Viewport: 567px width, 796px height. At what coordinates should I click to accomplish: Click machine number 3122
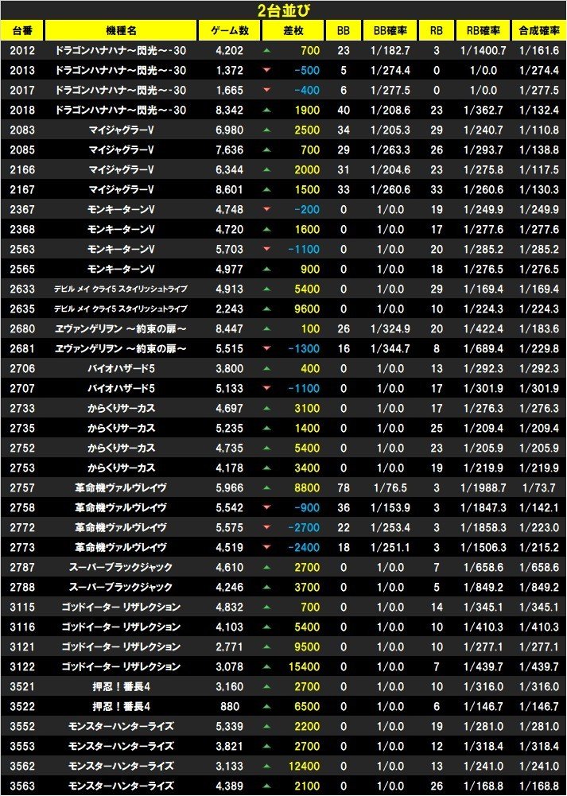coord(22,666)
